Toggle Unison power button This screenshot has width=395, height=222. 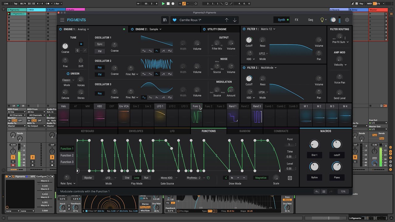pos(68,74)
